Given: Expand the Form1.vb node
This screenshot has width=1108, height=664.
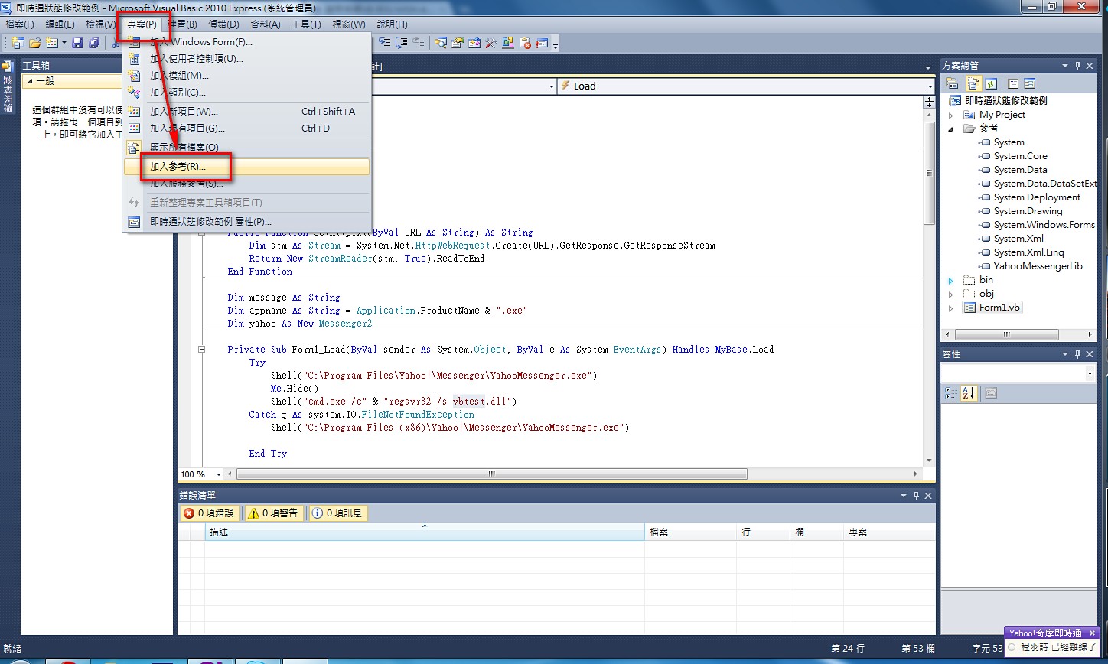Looking at the screenshot, I should 951,308.
